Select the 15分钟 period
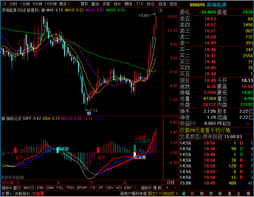The width and height of the screenshot is (254, 197). (x=50, y=4)
